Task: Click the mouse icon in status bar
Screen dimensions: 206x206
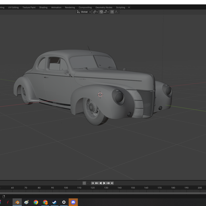Action: coord(4,196)
